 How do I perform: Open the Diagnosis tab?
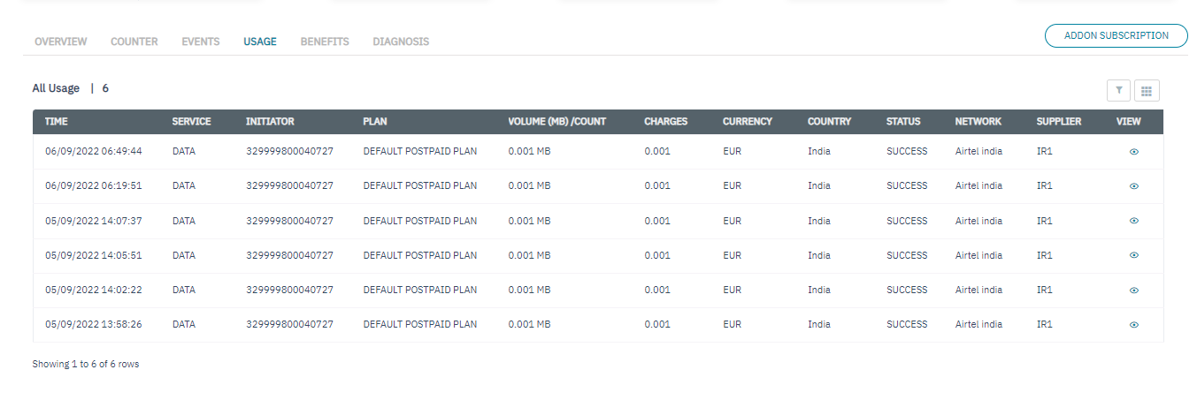[x=401, y=42]
